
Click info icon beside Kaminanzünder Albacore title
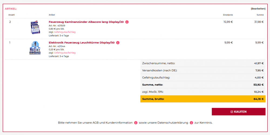pos(127,22)
